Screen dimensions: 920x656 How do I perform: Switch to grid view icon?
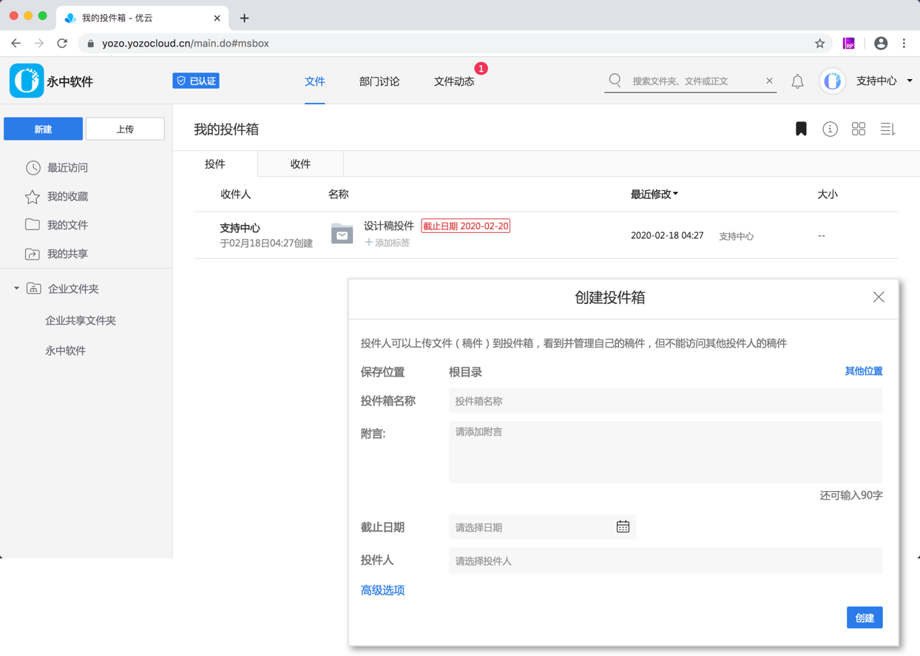pos(859,129)
